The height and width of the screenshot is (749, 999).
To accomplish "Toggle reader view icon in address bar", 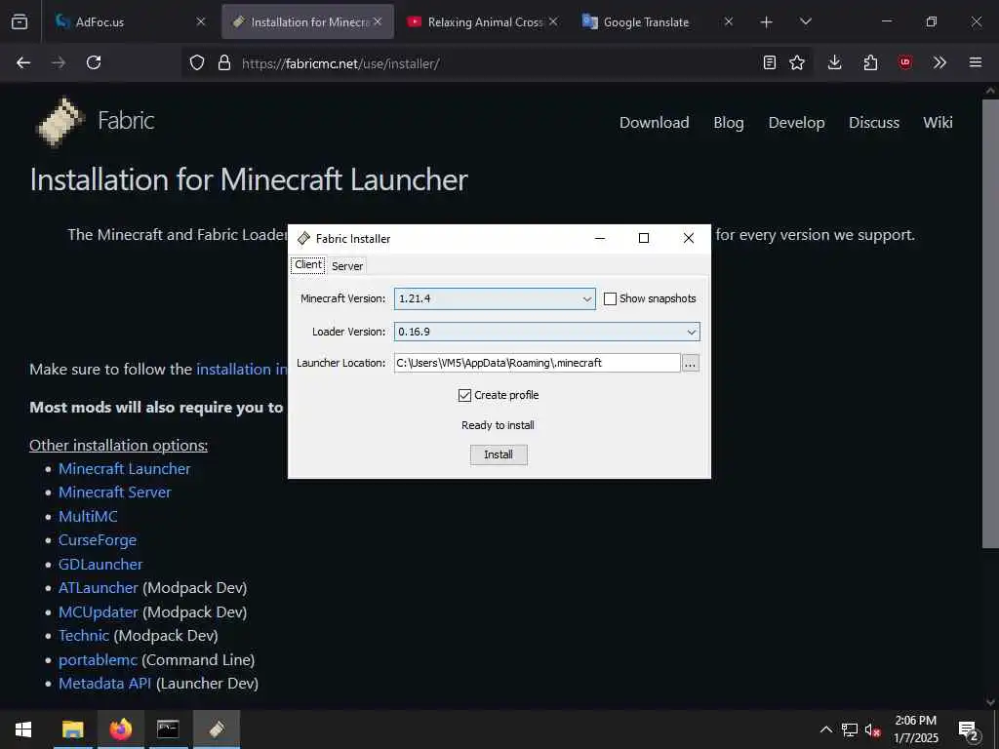I will [770, 62].
